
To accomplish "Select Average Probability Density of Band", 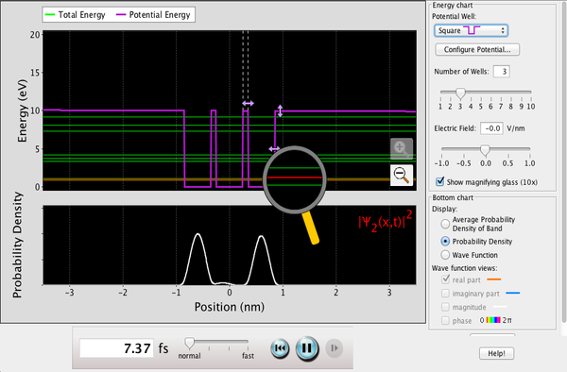I will [x=445, y=224].
